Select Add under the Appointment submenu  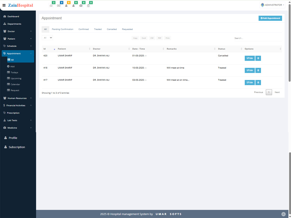pos(11,66)
